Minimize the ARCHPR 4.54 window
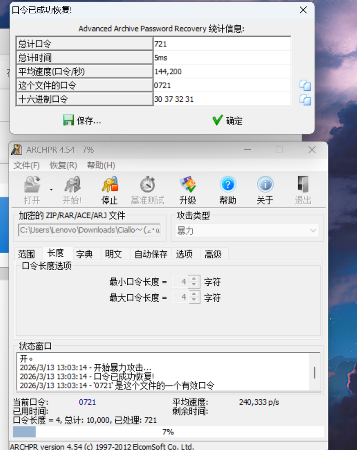The width and height of the screenshot is (357, 450). pos(247,149)
